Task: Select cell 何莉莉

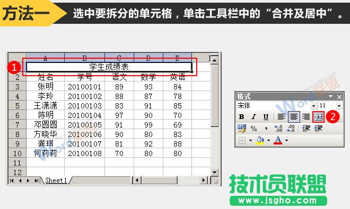Action: point(45,153)
